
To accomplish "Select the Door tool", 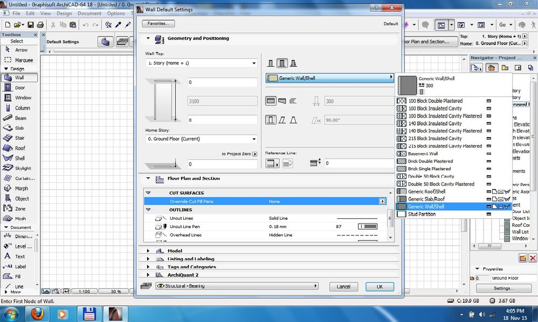I will point(19,88).
